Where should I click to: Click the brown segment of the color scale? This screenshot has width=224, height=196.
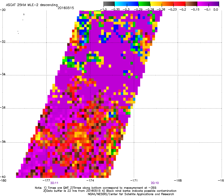(x=191, y=4)
